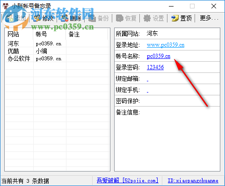Click the Add (添加) toolbar button
Viewport: 225px width, 186px height.
15,18
